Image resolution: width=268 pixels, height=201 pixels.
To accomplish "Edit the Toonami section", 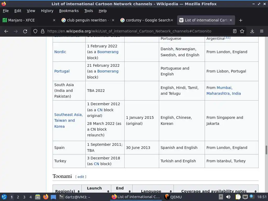I will tap(81, 177).
